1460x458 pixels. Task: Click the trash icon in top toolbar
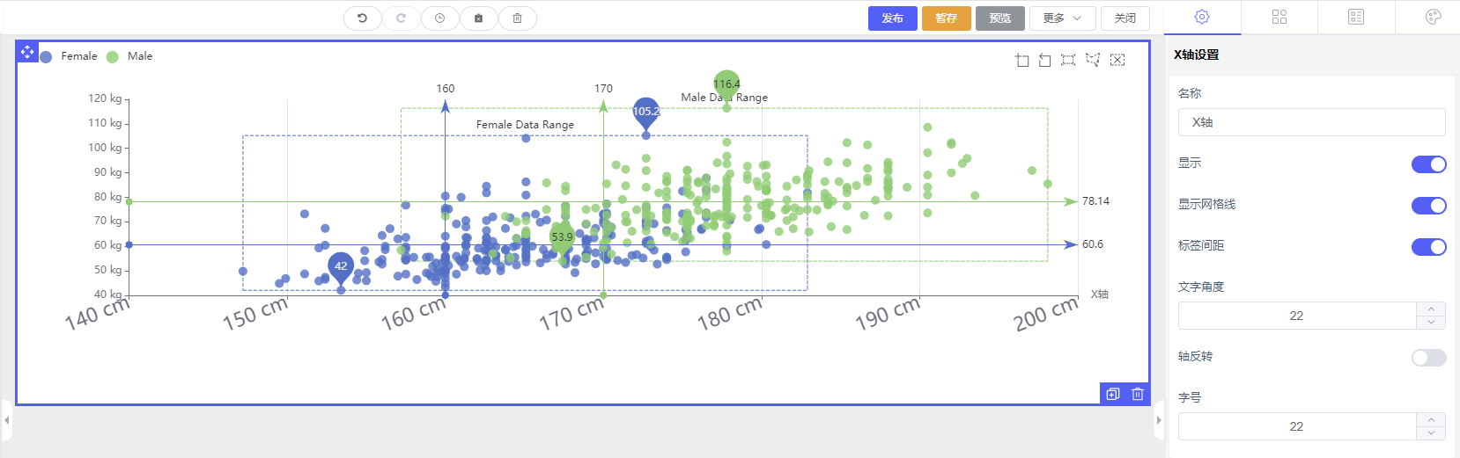517,18
